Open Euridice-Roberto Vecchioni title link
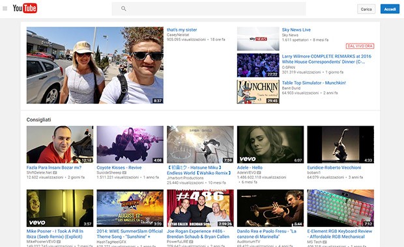Screen dimensions: 404x247 coord(334,168)
